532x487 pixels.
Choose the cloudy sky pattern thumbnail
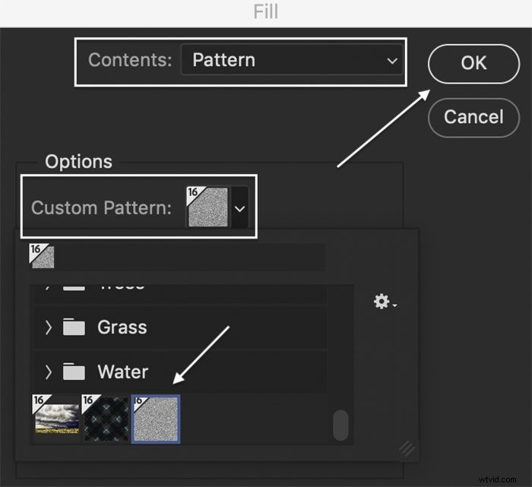[56, 418]
